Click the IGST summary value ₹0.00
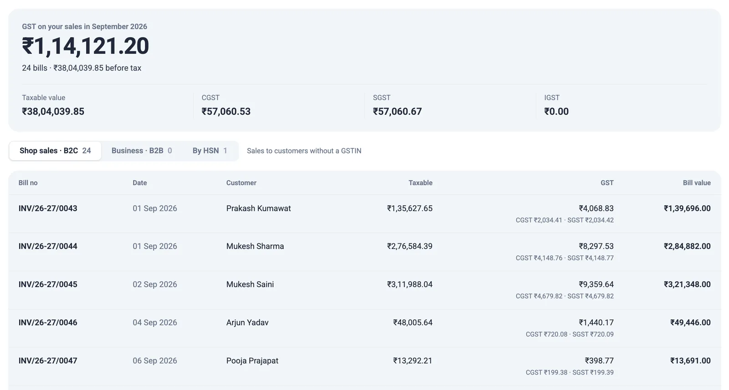The width and height of the screenshot is (729, 390). [556, 111]
